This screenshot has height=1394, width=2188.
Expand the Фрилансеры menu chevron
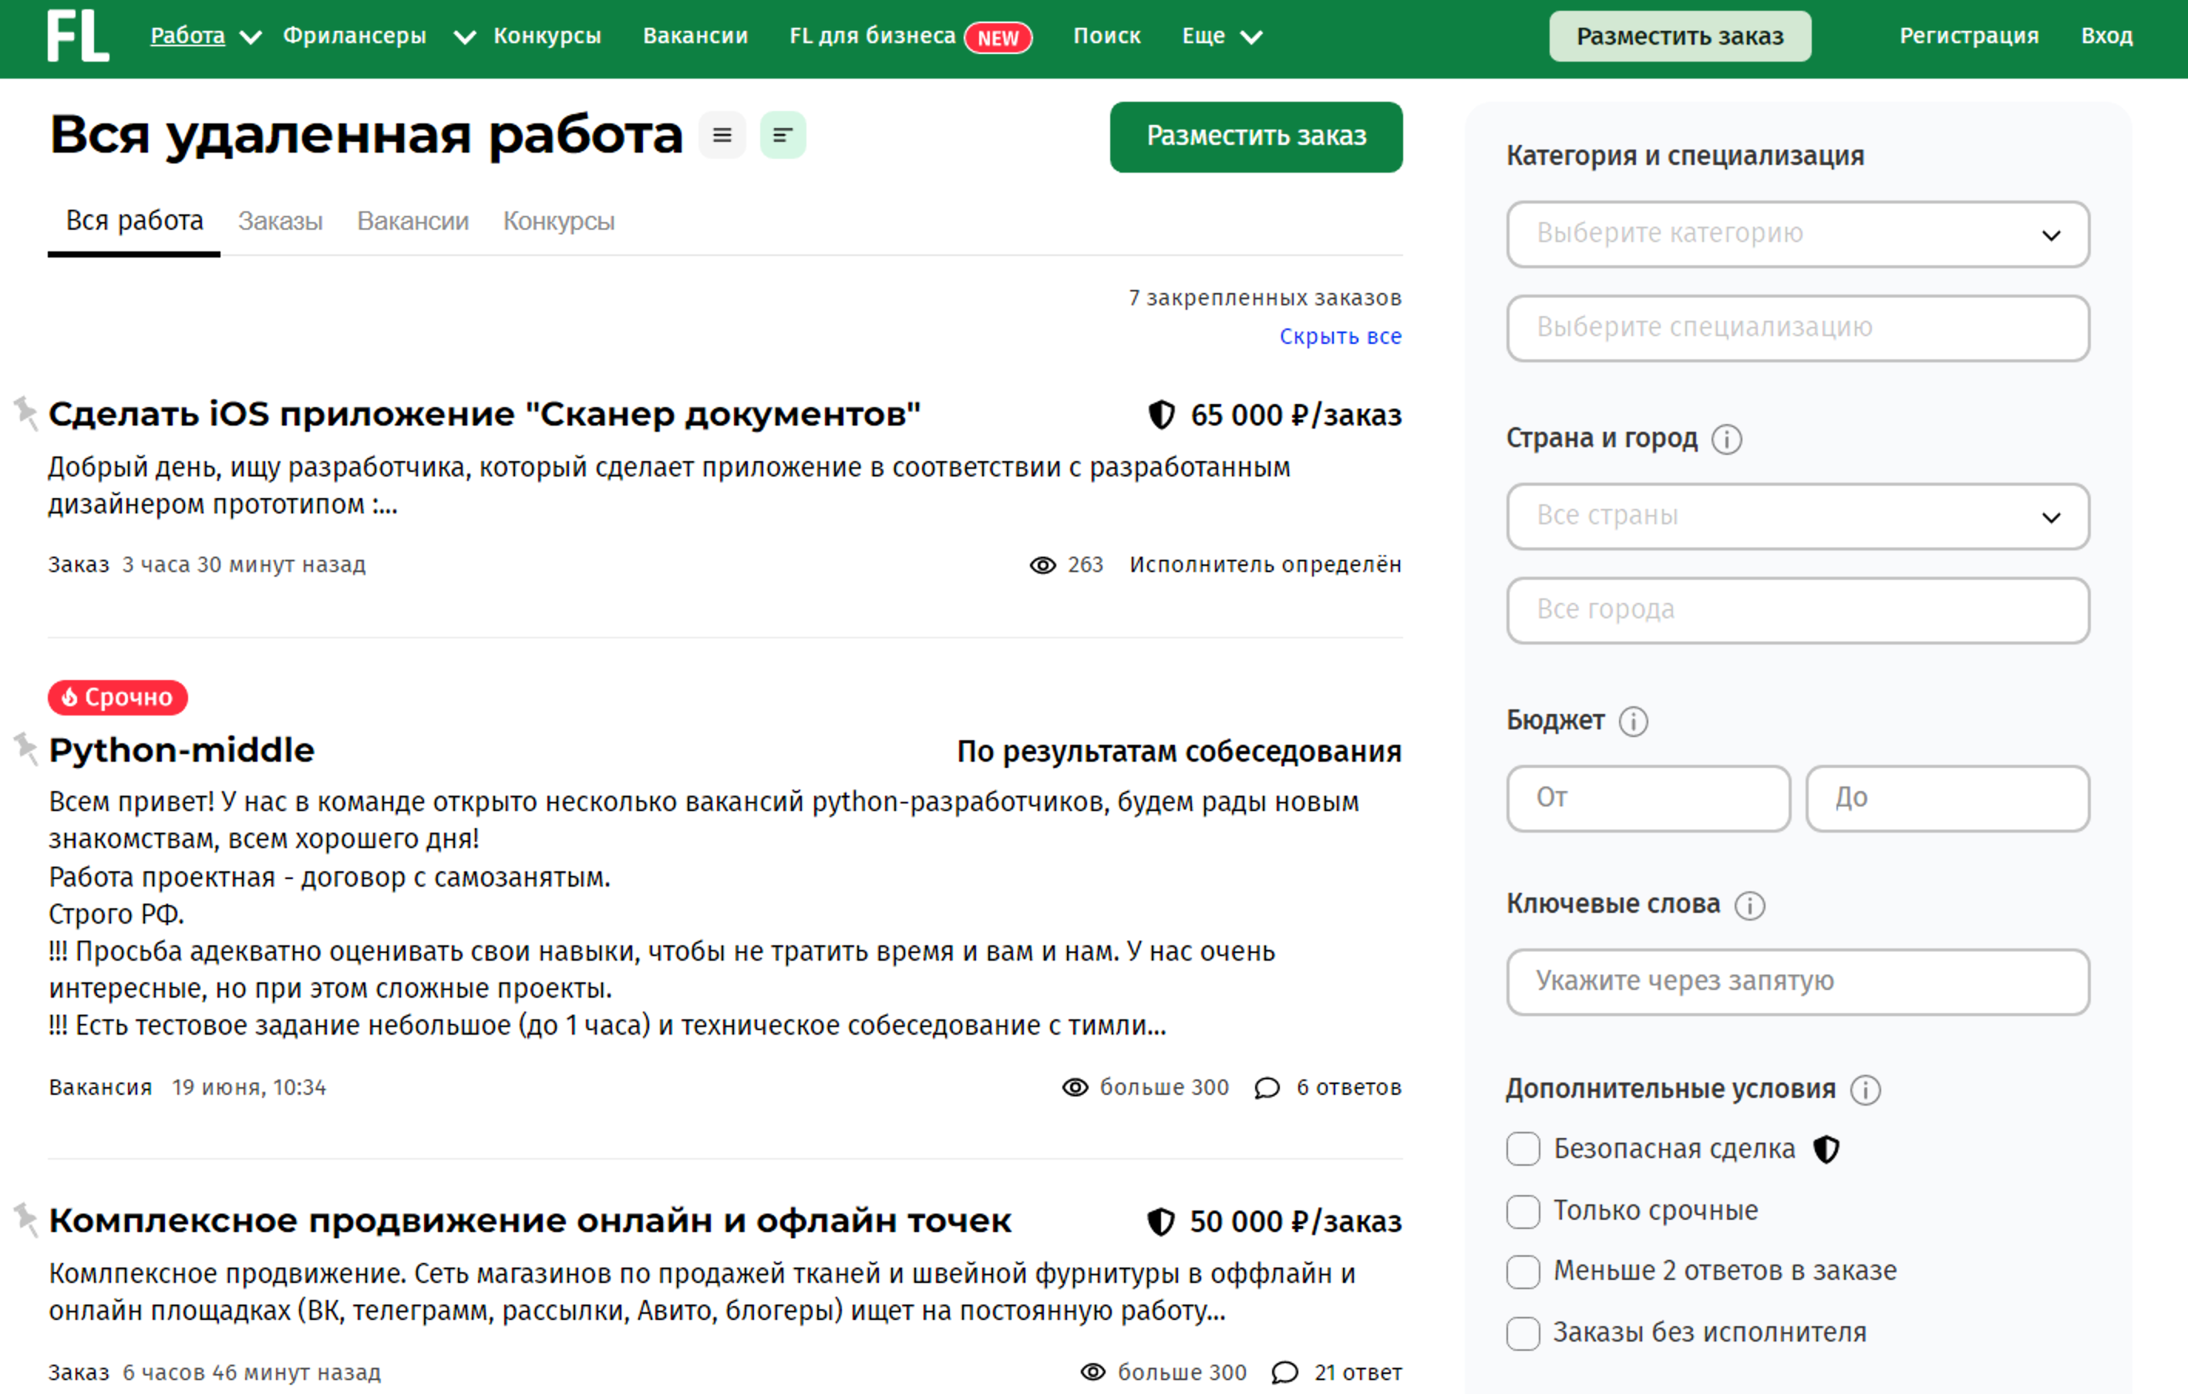click(x=464, y=37)
